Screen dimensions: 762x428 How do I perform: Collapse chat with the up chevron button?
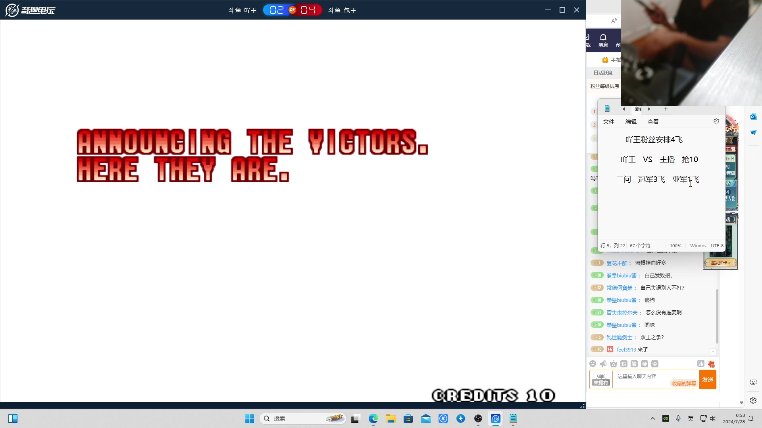point(713,352)
